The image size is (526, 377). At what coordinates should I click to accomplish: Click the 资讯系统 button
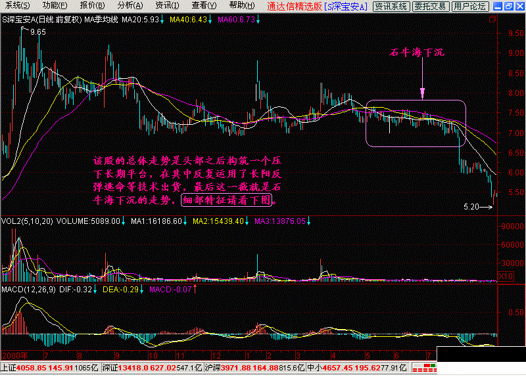(x=391, y=7)
